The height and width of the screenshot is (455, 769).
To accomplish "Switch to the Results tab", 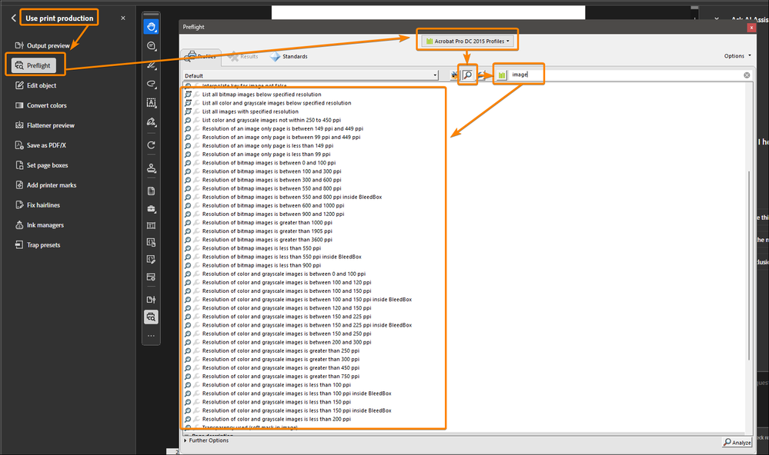I will 243,56.
